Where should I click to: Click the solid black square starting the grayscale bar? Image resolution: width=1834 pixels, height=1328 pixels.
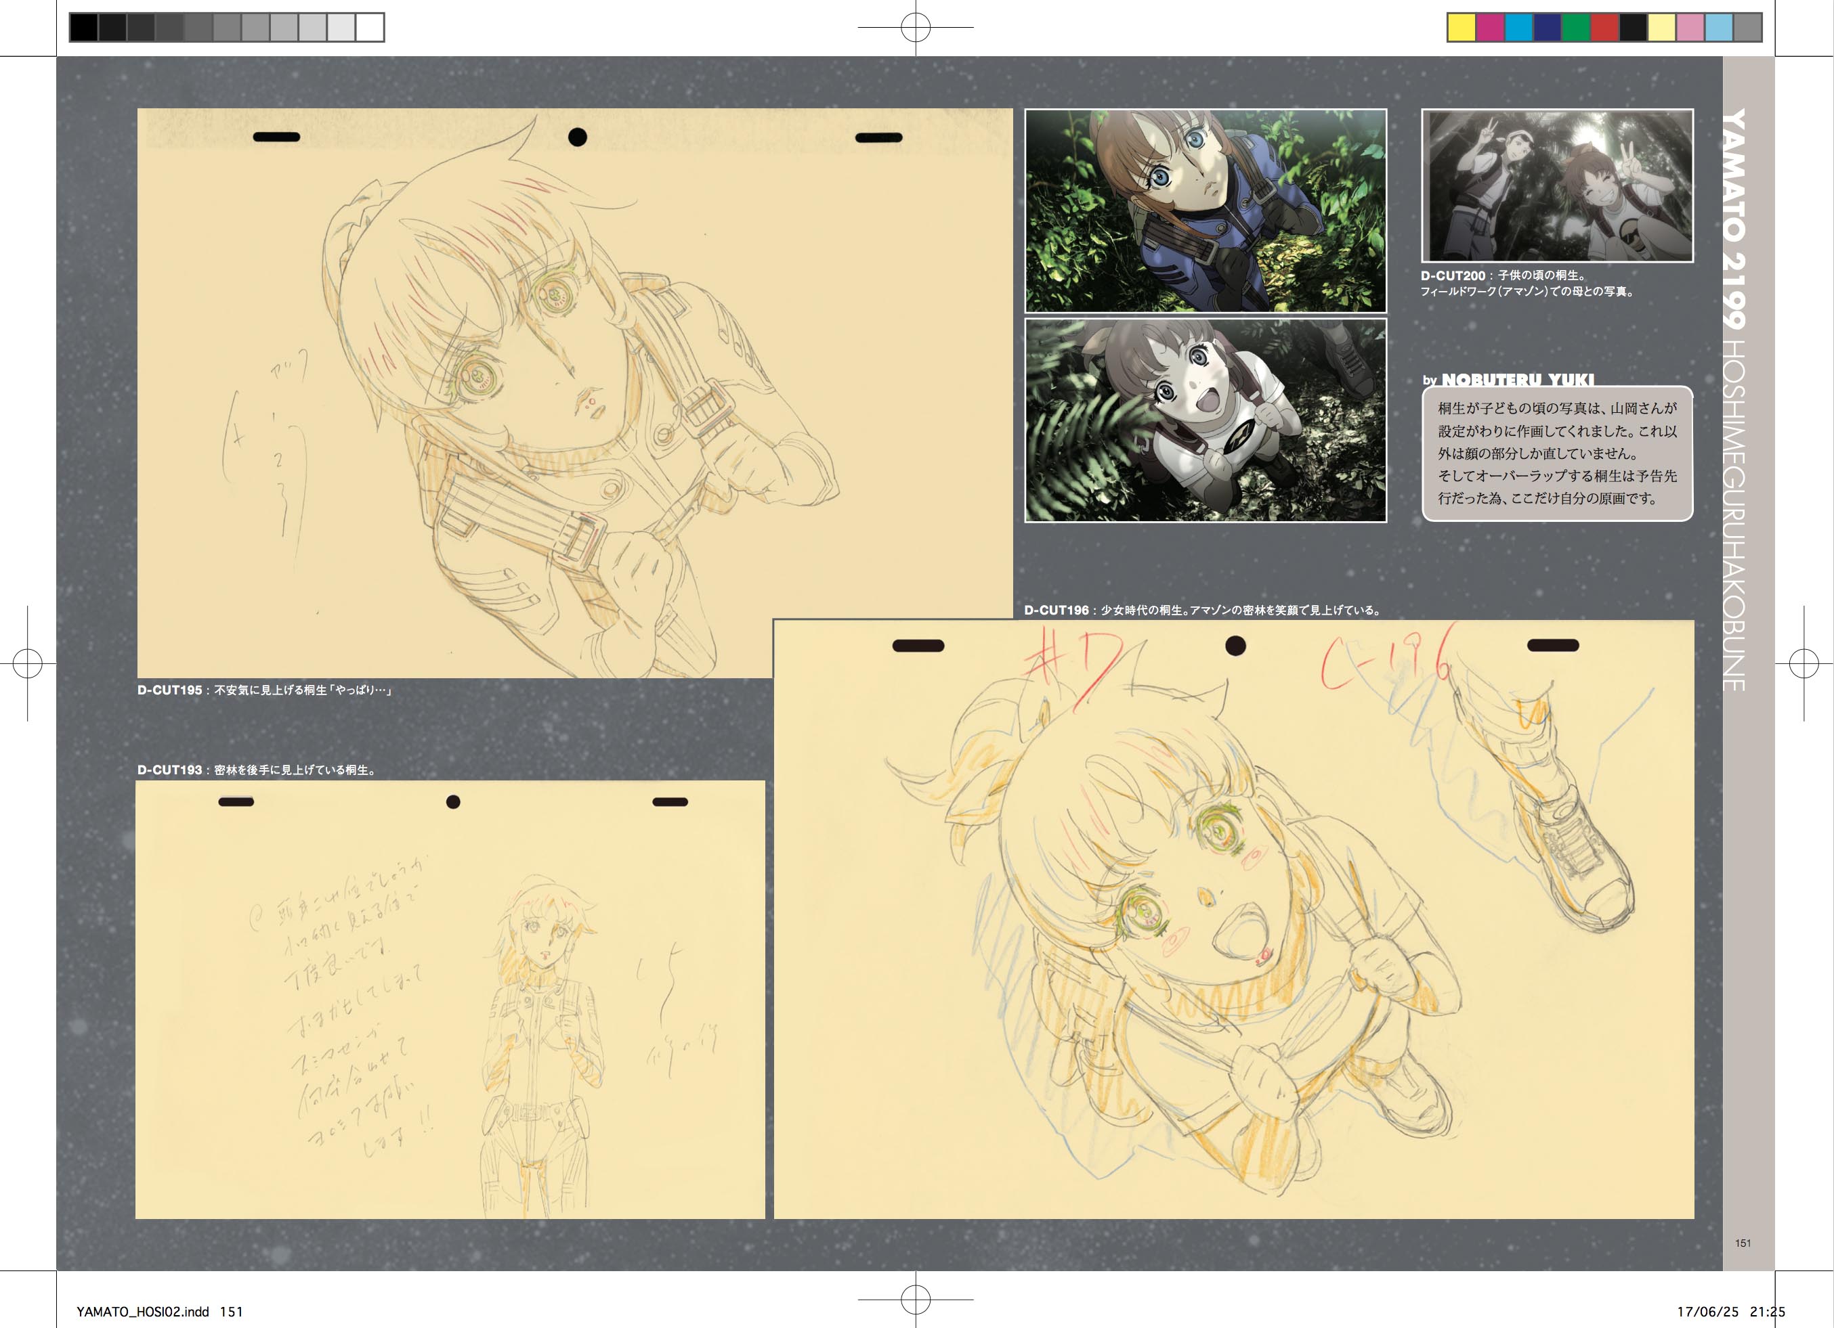[83, 28]
